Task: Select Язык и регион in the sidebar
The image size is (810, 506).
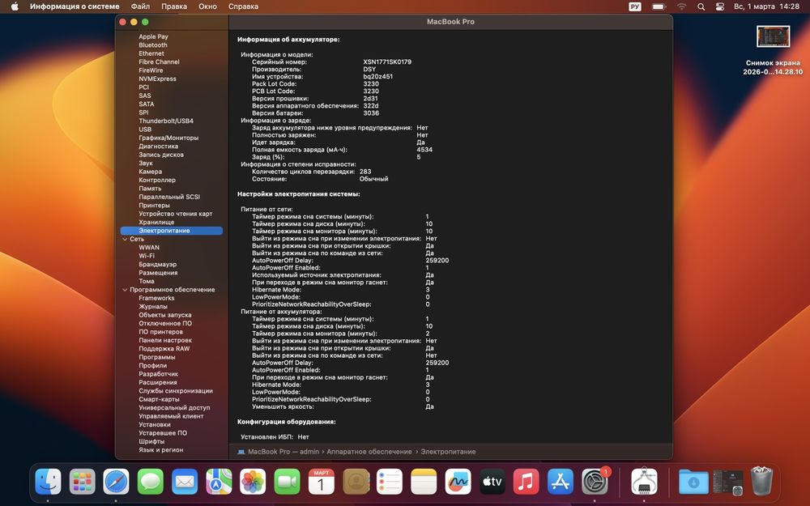Action: [160, 449]
